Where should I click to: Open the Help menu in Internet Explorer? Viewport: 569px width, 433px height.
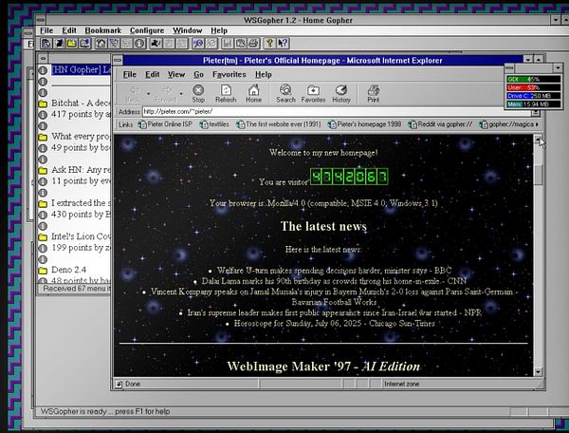(263, 74)
